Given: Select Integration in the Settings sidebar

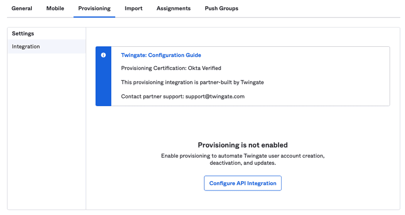Looking at the screenshot, I should [26, 47].
